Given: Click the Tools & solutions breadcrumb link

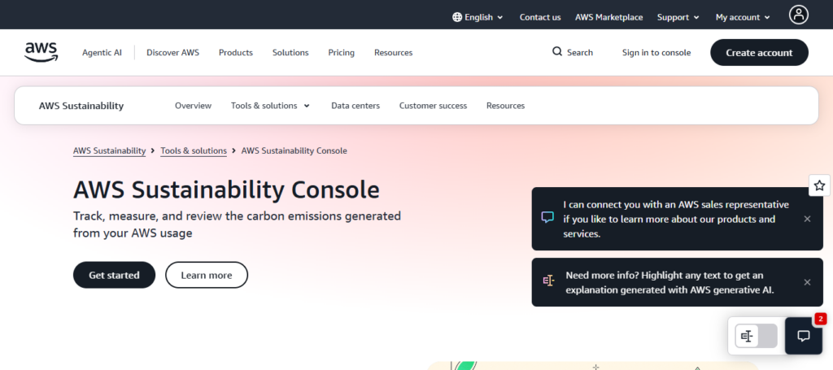Looking at the screenshot, I should click(x=194, y=150).
